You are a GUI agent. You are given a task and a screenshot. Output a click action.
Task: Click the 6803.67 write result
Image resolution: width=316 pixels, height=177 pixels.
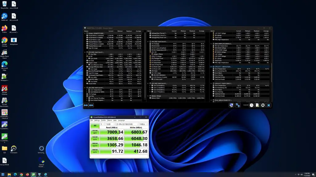click(x=136, y=132)
